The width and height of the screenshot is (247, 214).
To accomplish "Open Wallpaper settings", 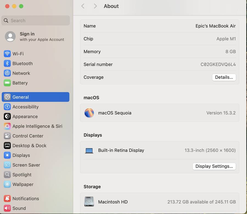I will coord(23,184).
